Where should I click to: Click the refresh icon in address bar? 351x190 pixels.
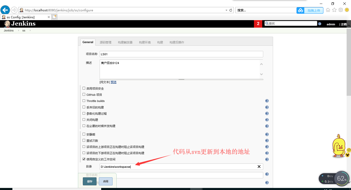tap(231, 10)
